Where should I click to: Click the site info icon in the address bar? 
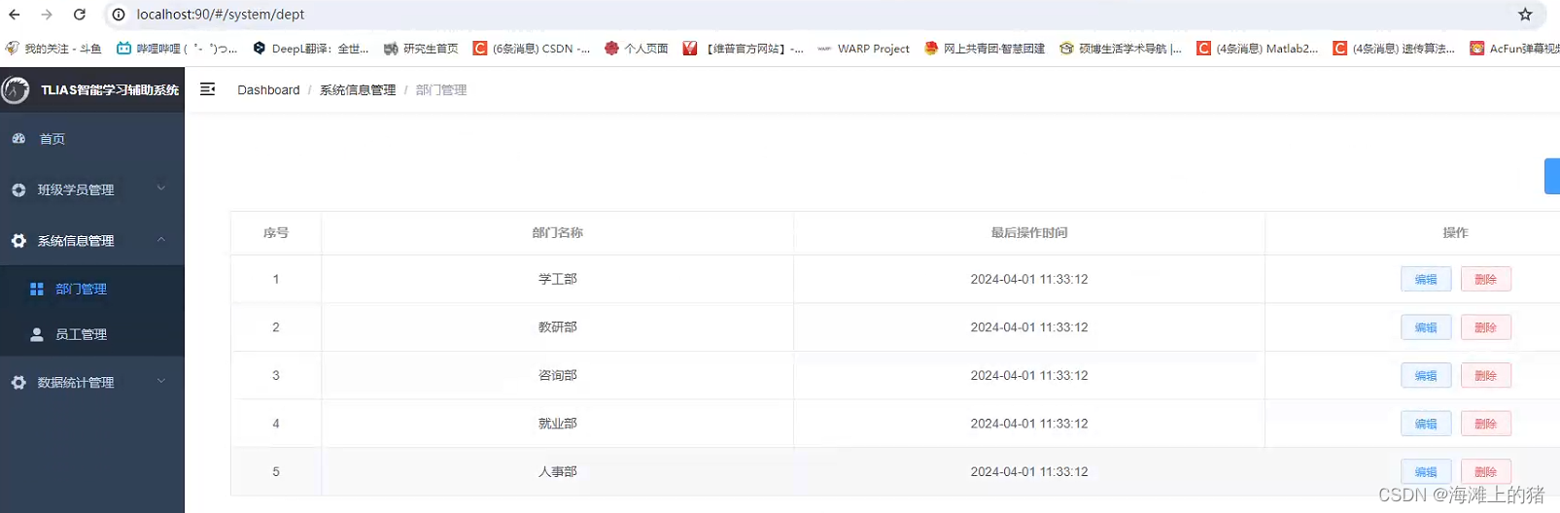[x=119, y=15]
